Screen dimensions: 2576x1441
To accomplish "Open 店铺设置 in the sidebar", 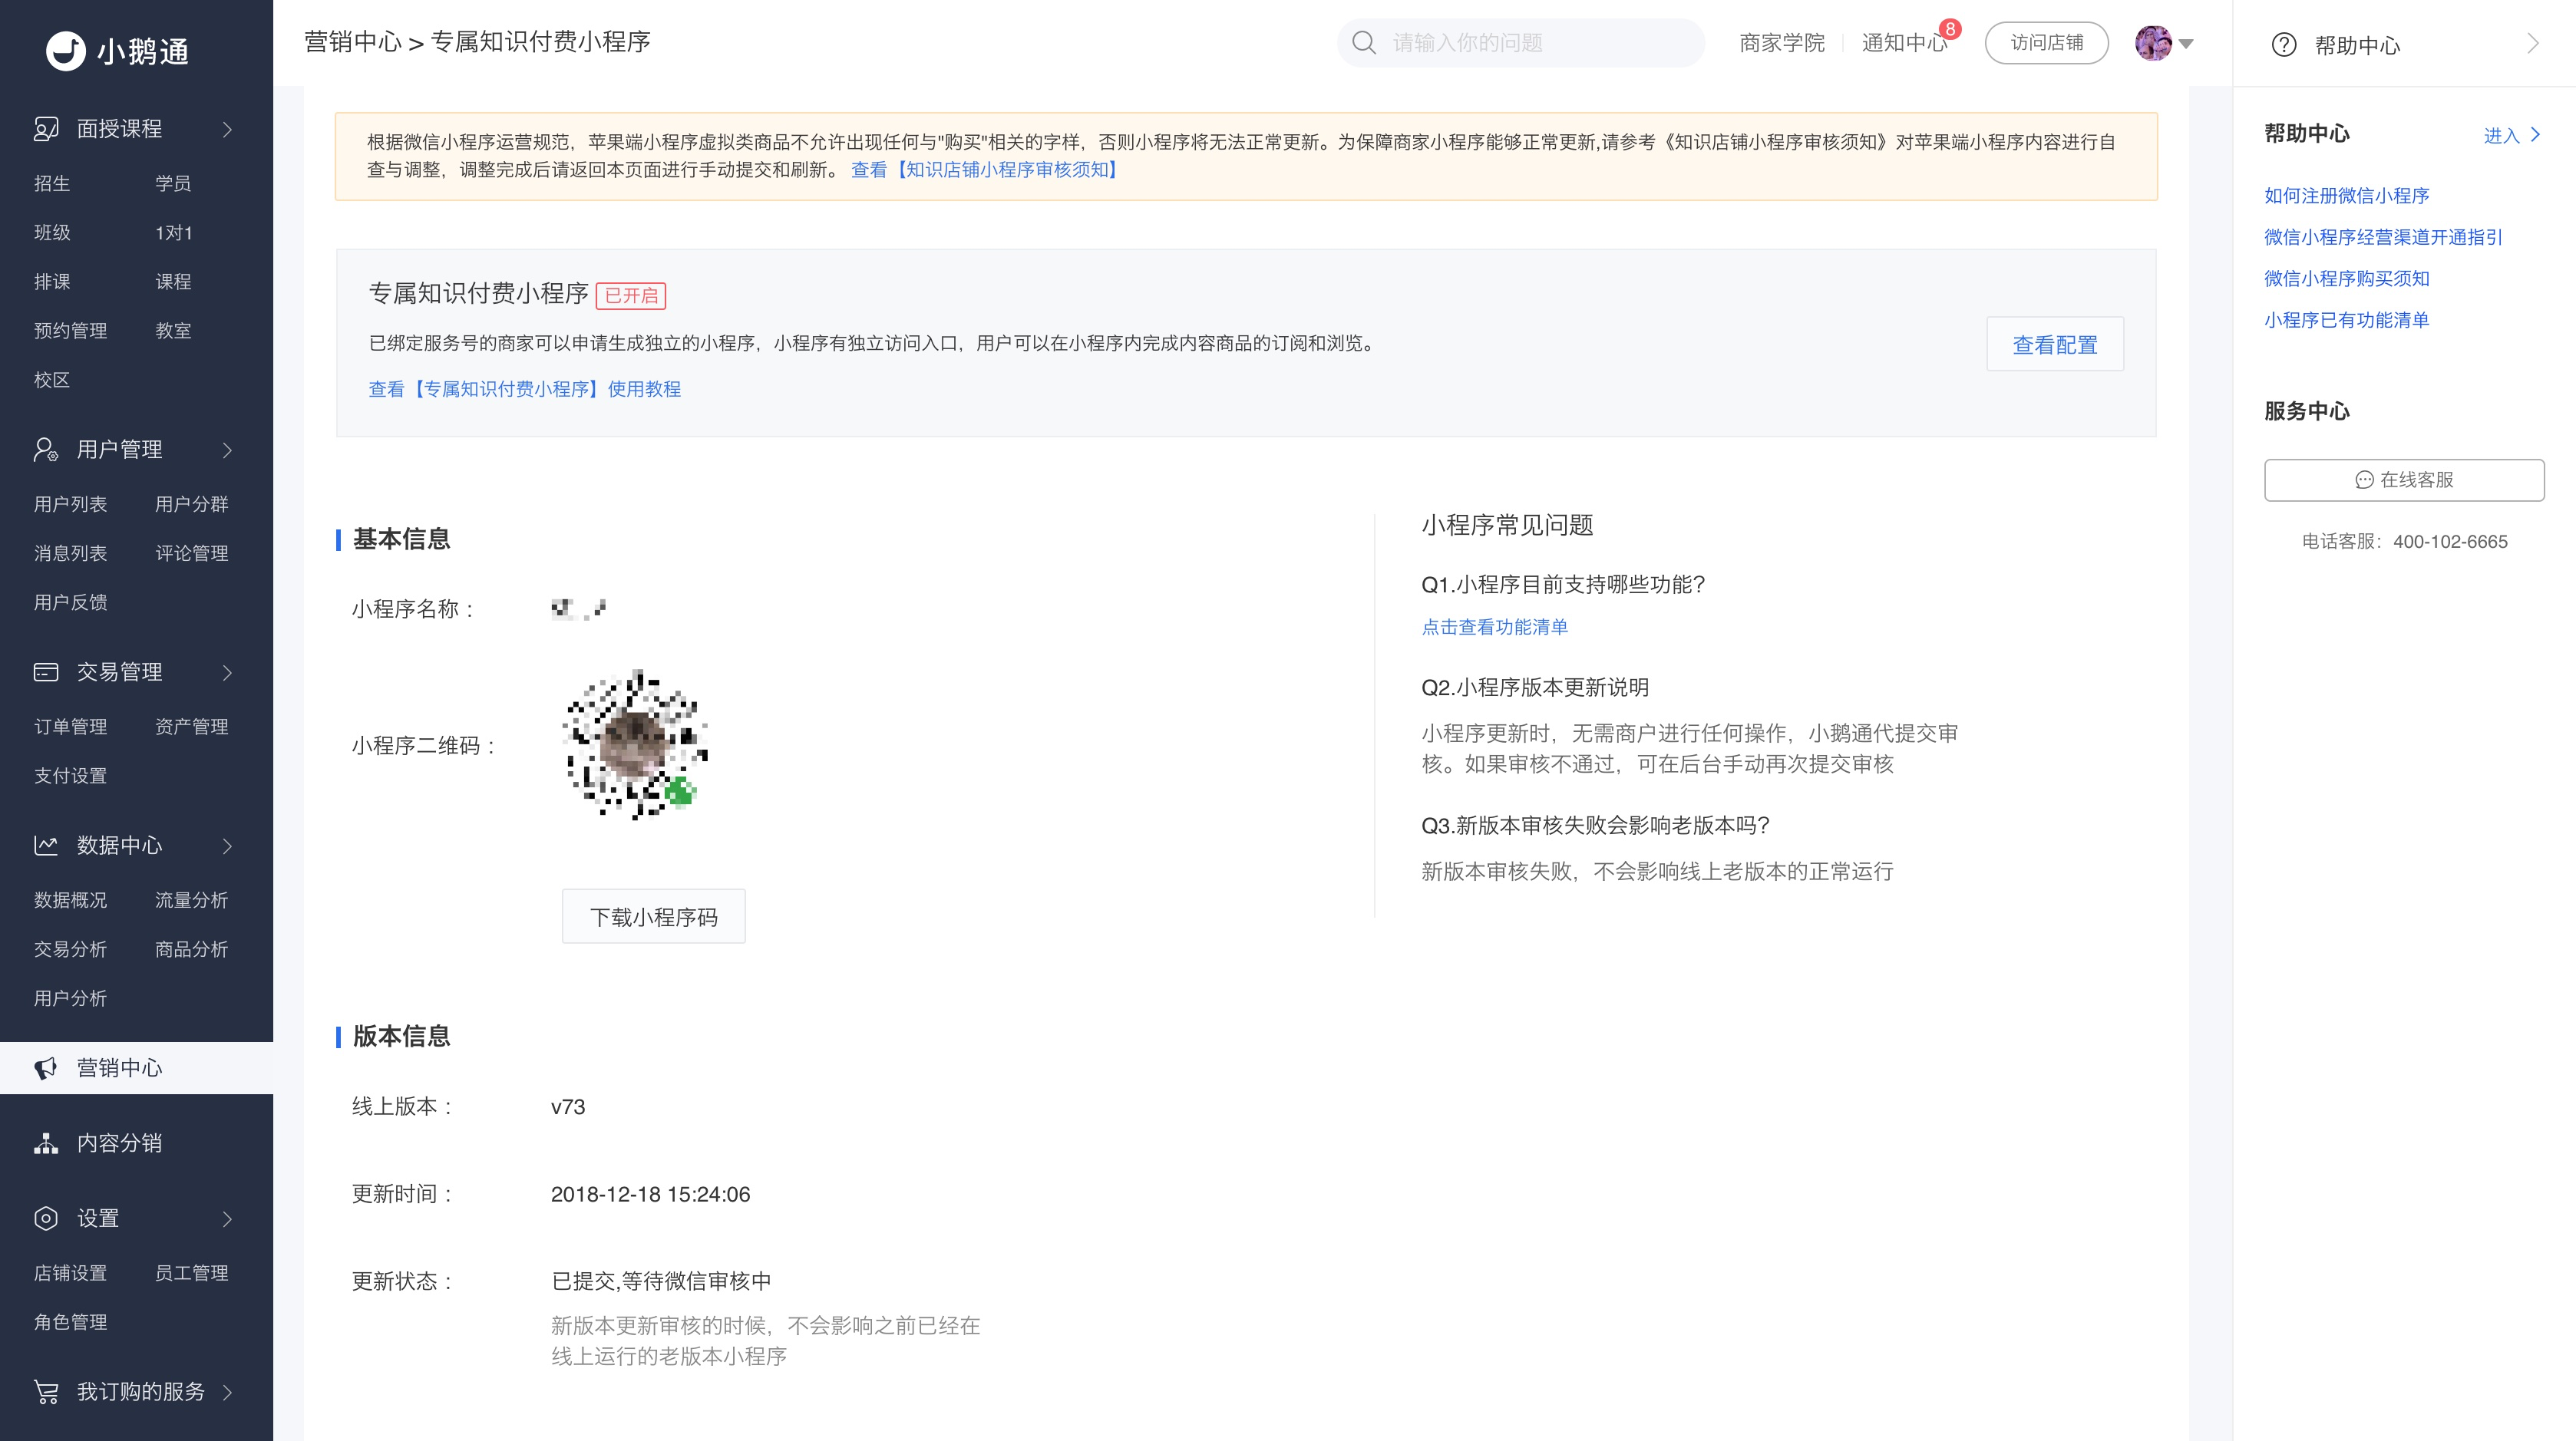I will (x=70, y=1272).
